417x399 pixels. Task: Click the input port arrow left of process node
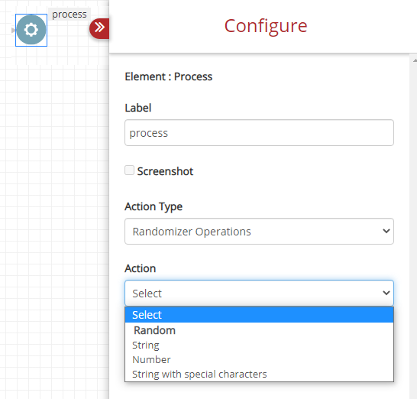pyautogui.click(x=13, y=31)
